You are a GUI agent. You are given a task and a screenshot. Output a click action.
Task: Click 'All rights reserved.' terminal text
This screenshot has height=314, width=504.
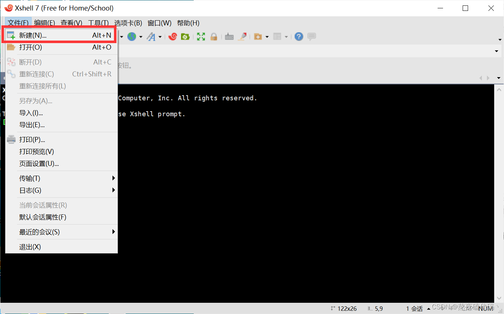(x=217, y=98)
